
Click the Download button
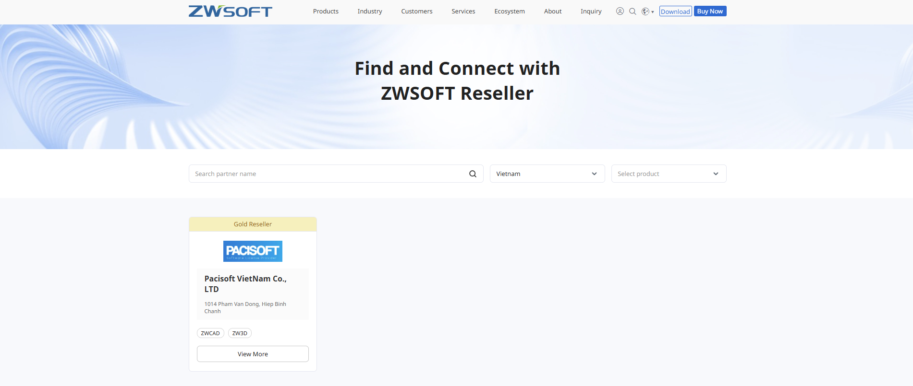point(675,11)
